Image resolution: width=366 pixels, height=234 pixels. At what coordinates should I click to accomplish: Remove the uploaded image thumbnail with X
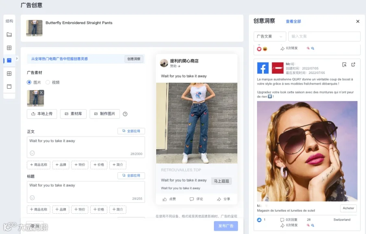(x=41, y=93)
